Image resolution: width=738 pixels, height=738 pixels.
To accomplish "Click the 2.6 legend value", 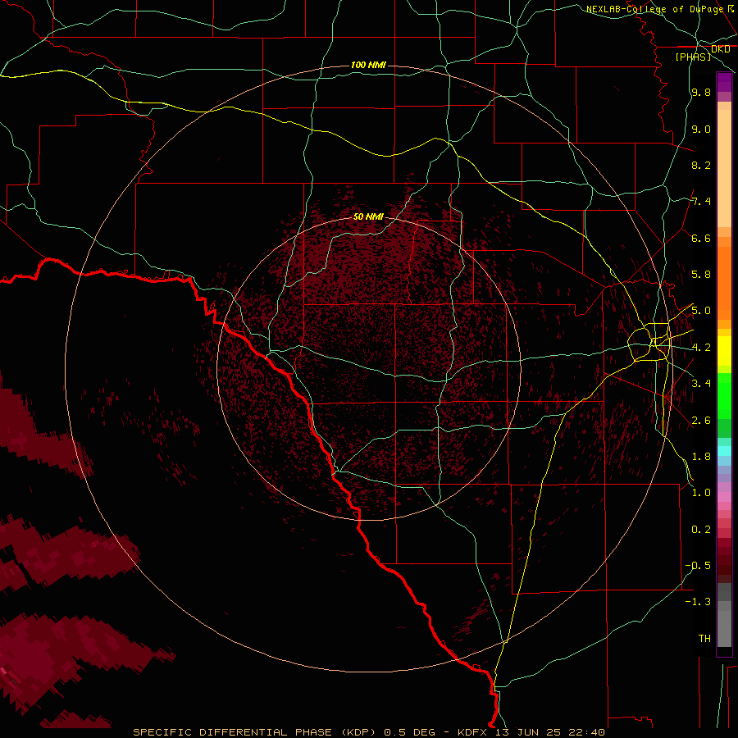I will pos(701,421).
